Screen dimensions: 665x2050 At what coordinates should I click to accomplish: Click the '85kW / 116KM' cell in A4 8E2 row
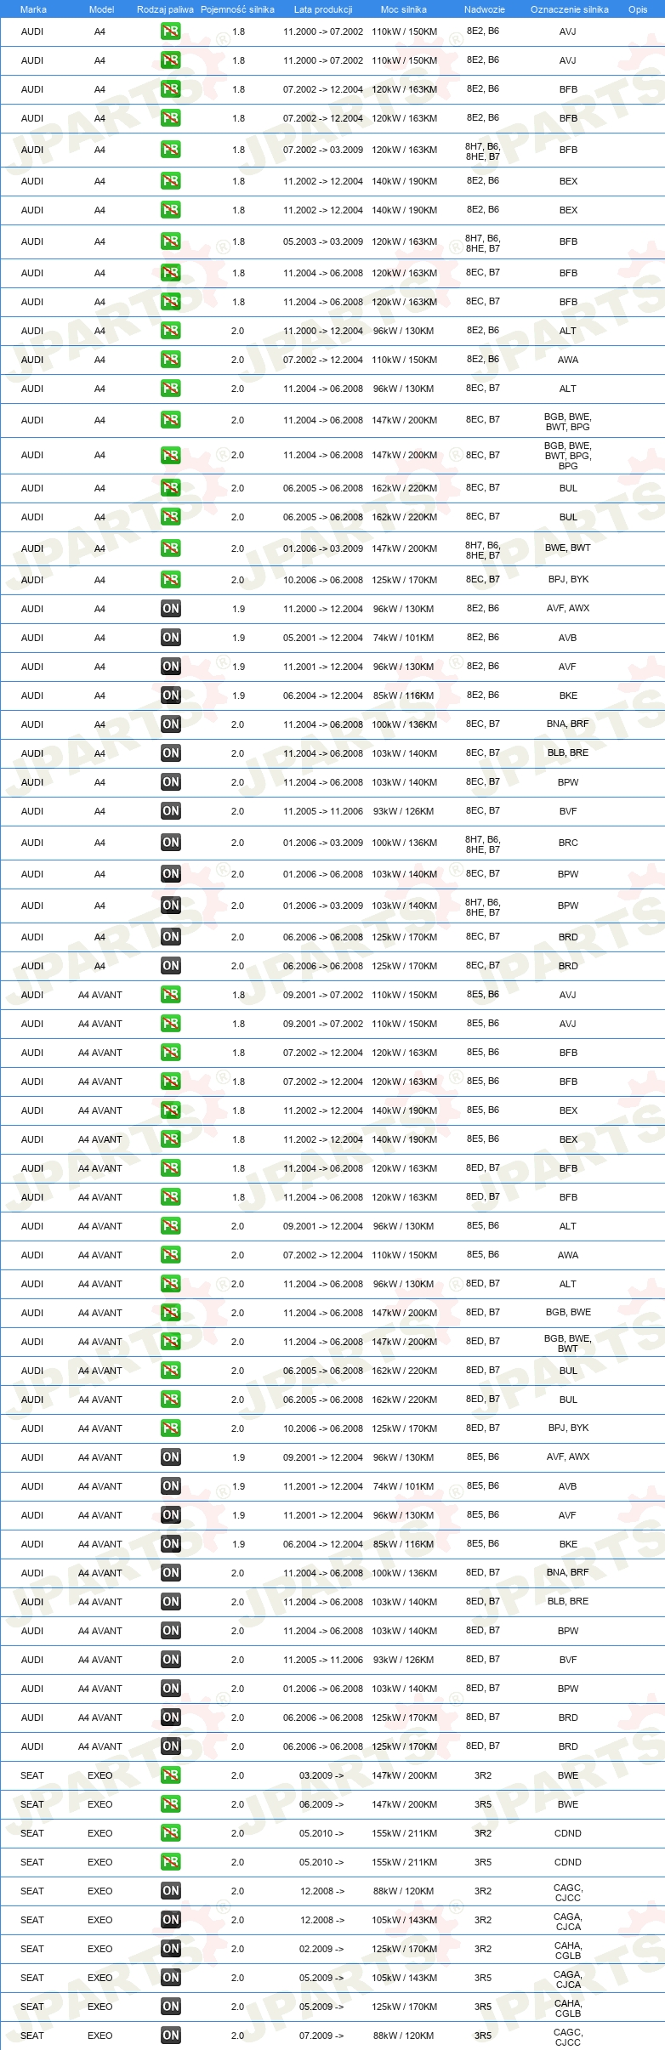pyautogui.click(x=403, y=696)
